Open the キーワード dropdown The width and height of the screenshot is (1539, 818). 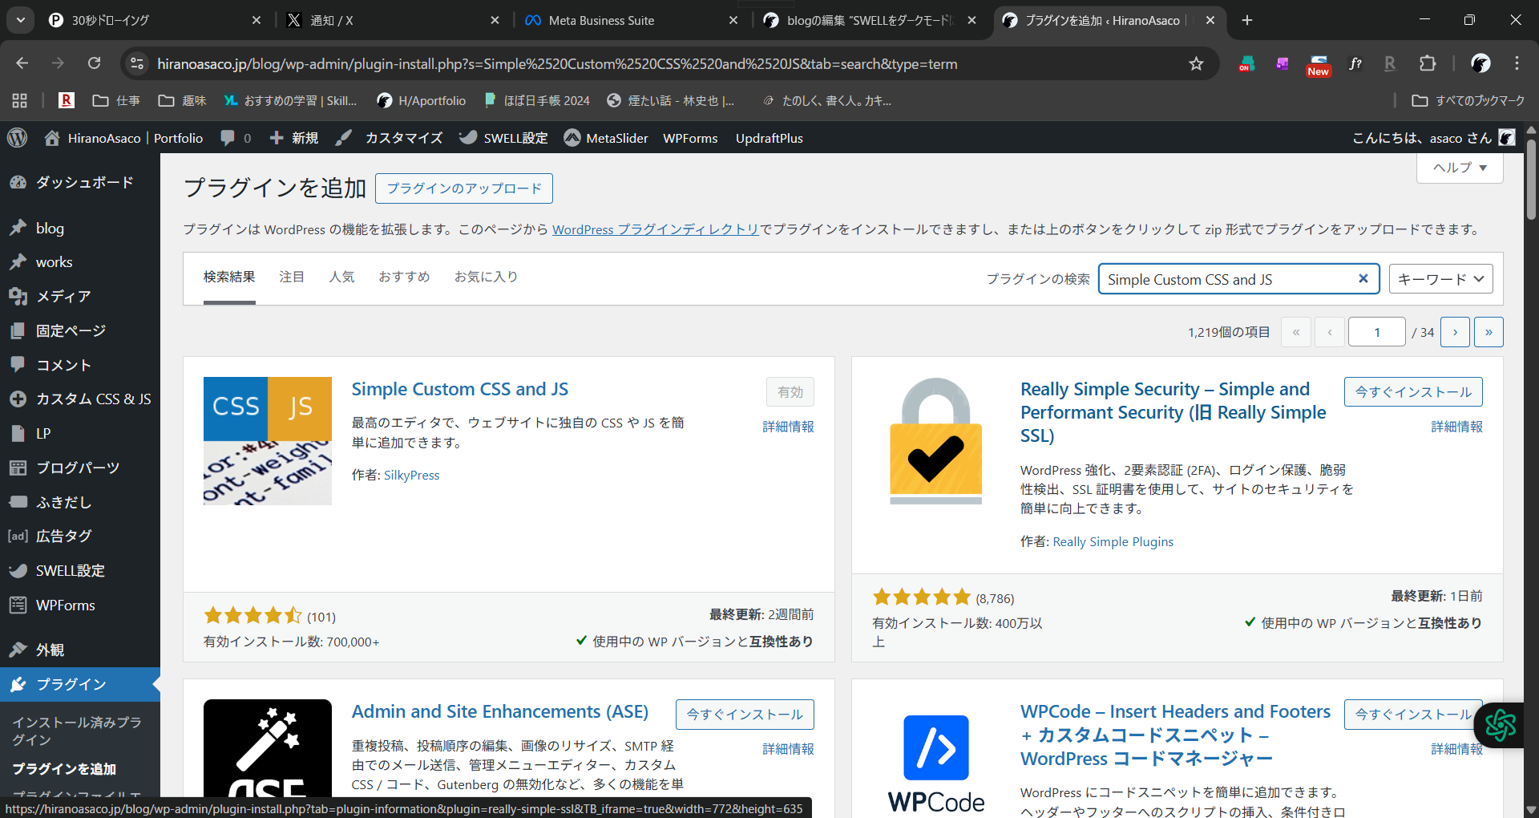pyautogui.click(x=1440, y=279)
